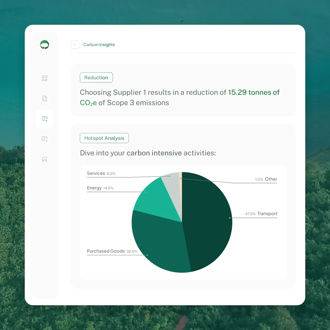
Task: Open the reports document icon in the sidebar
Action: tap(44, 98)
